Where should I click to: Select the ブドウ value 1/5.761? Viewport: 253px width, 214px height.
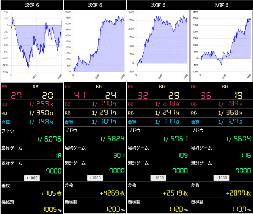coord(175,139)
